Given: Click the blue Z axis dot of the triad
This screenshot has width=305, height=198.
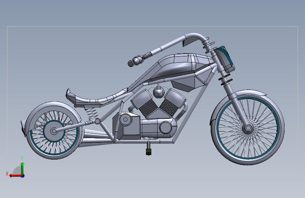Looking at the screenshot, I should pyautogui.click(x=23, y=176).
